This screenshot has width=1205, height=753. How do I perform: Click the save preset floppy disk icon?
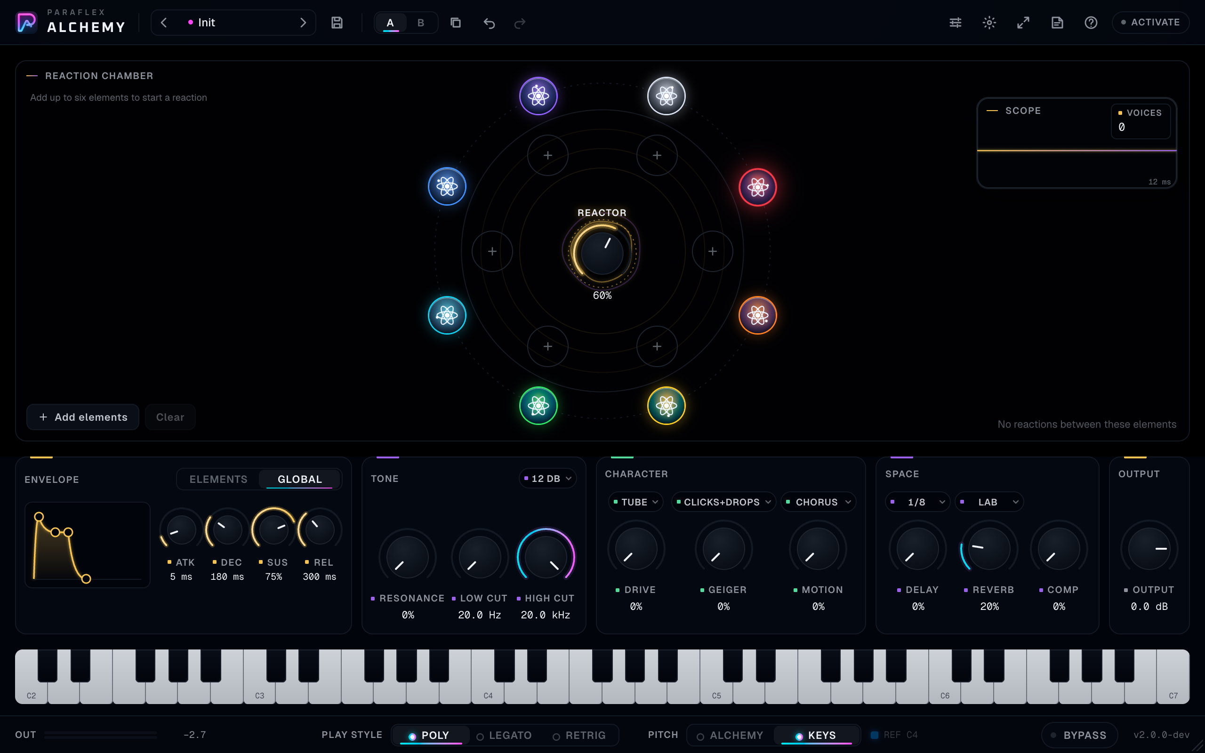(337, 23)
